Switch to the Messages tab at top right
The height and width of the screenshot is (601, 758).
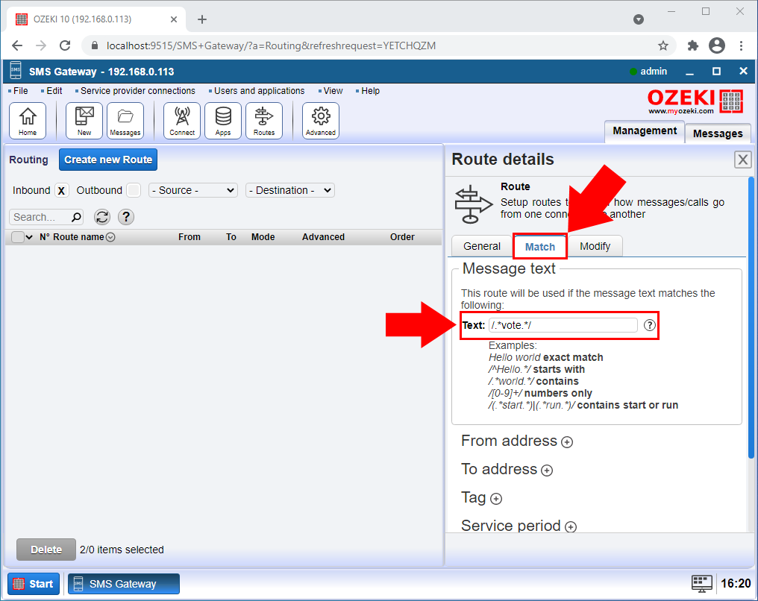point(718,133)
